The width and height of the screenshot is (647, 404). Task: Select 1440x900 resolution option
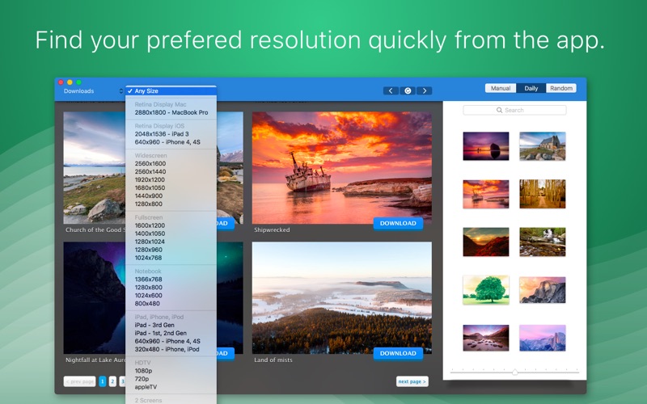[171, 196]
